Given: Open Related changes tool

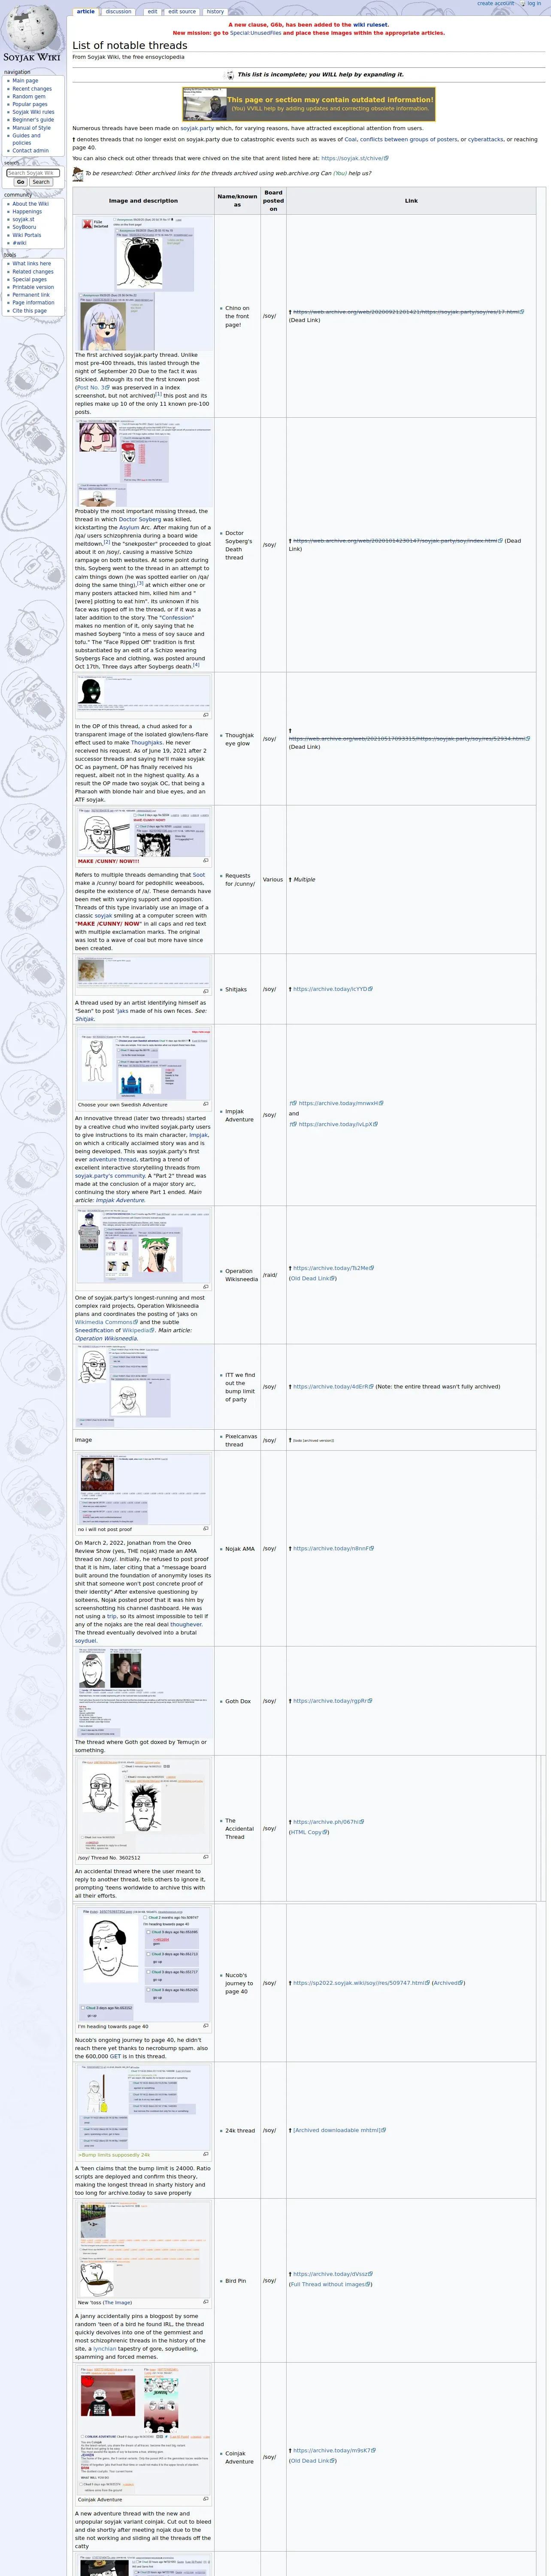Looking at the screenshot, I should click(33, 272).
